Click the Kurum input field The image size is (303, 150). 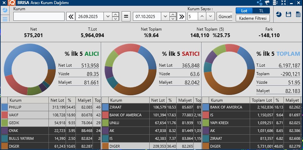[x=39, y=16]
